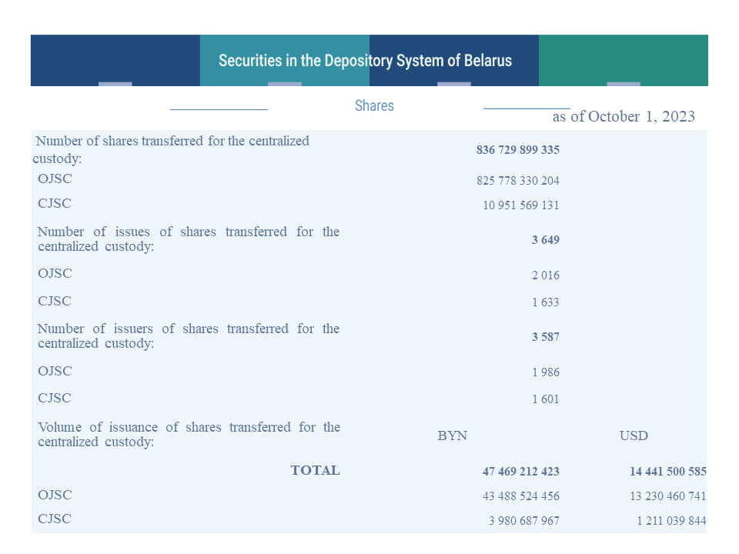Click the issues total value 3 649
The width and height of the screenshot is (739, 554).
(x=546, y=240)
